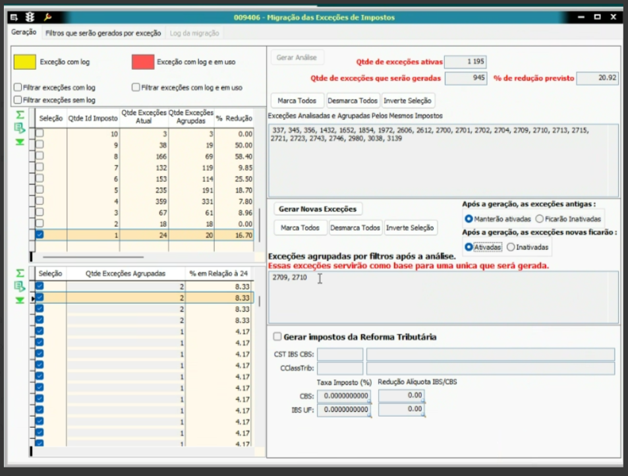The width and height of the screenshot is (628, 476).
Task: Click the upper 'Desmarca Todos' button
Action: tap(353, 101)
